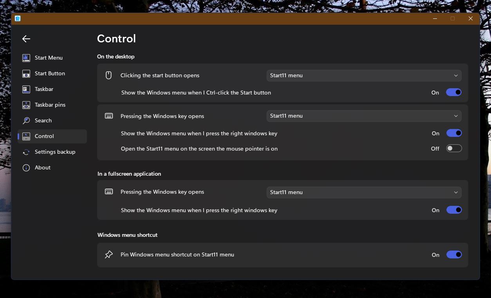Open the Settings backup sync icon

tap(26, 152)
